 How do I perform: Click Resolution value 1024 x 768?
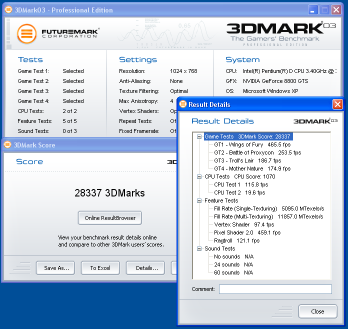tap(183, 71)
